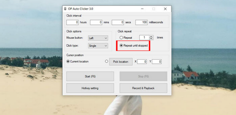Open the Mouse button dropdown
The height and width of the screenshot is (115, 236).
98,38
